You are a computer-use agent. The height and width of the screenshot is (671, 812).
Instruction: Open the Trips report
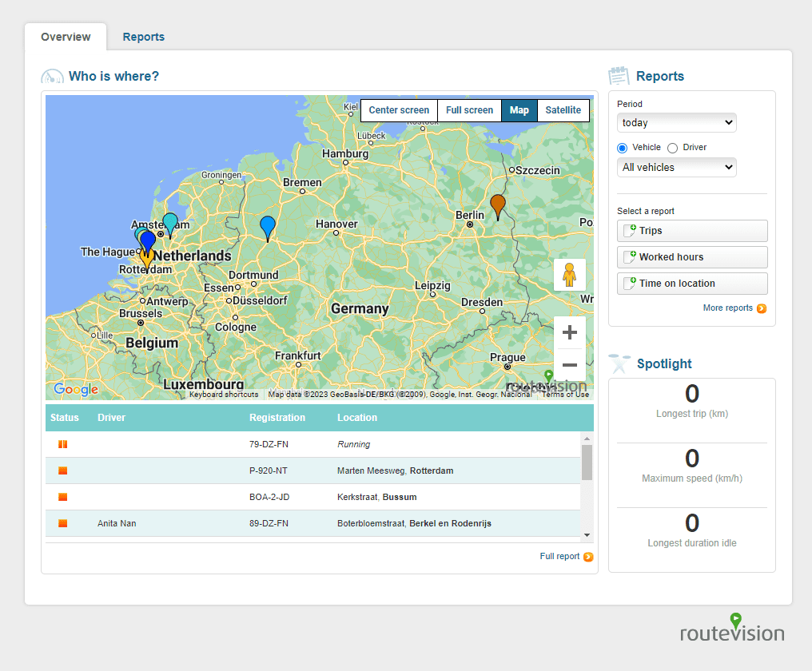pyautogui.click(x=691, y=231)
